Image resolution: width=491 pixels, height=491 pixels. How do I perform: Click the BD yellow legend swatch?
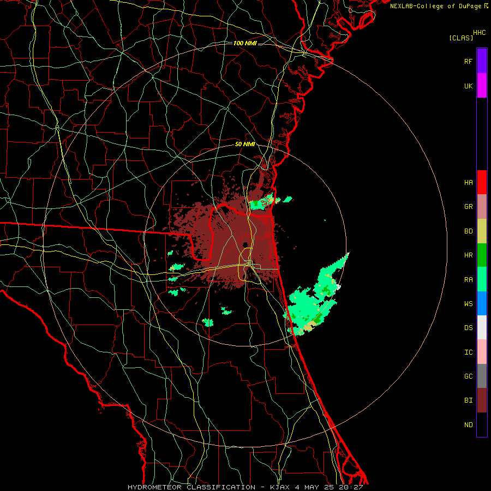[482, 231]
